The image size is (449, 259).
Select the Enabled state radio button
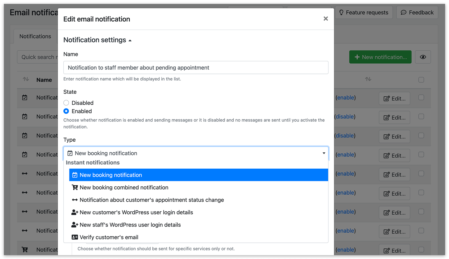[66, 111]
